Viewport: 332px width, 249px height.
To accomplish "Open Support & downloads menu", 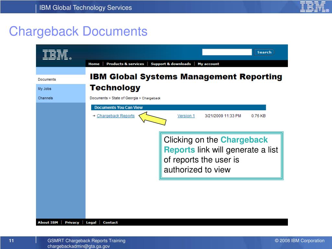I will pyautogui.click(x=171, y=64).
